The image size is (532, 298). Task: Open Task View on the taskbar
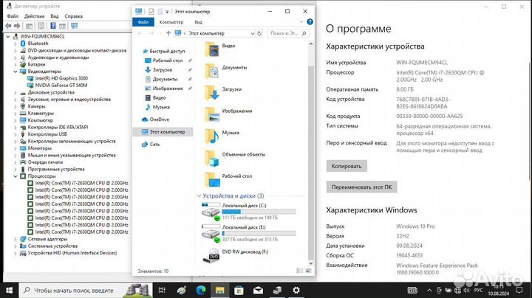tap(162, 290)
